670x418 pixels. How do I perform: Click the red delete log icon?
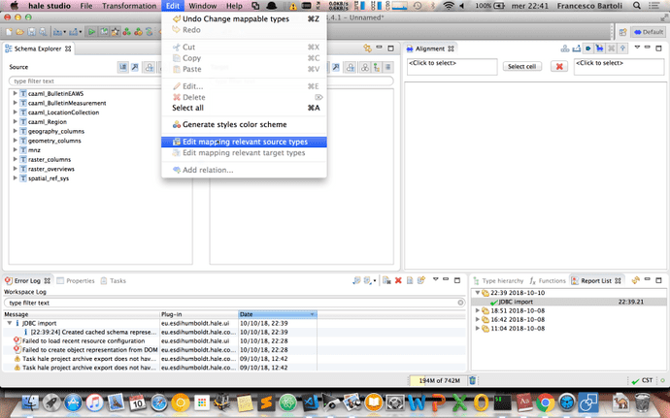click(x=398, y=281)
